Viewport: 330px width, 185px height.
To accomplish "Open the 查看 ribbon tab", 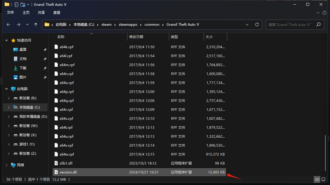I will [x=57, y=13].
